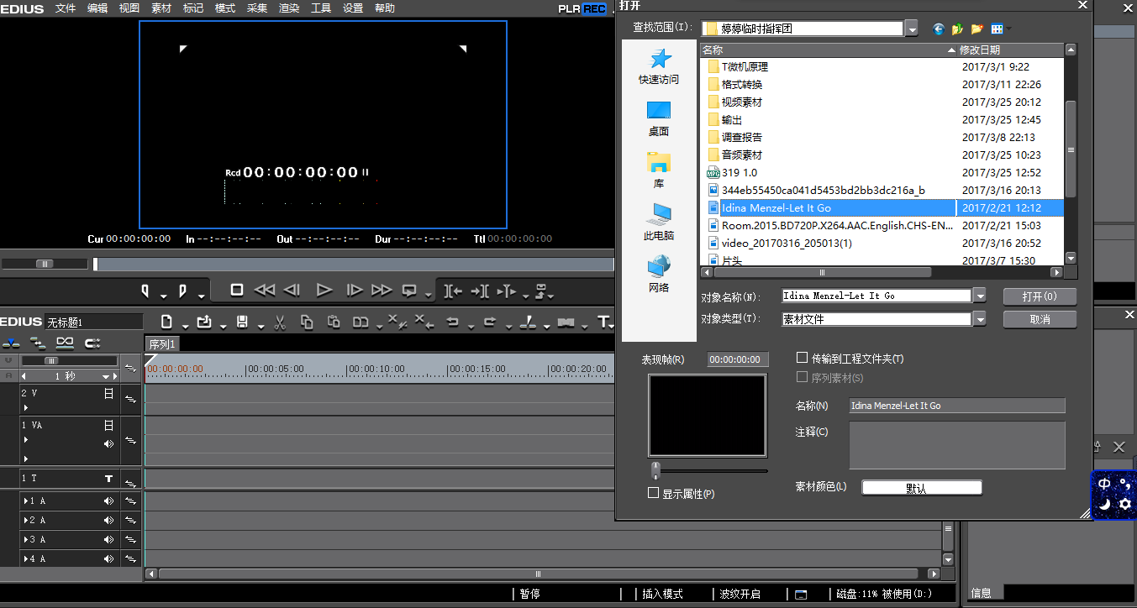
Task: Stop playback with the square Stop button
Action: pos(237,290)
